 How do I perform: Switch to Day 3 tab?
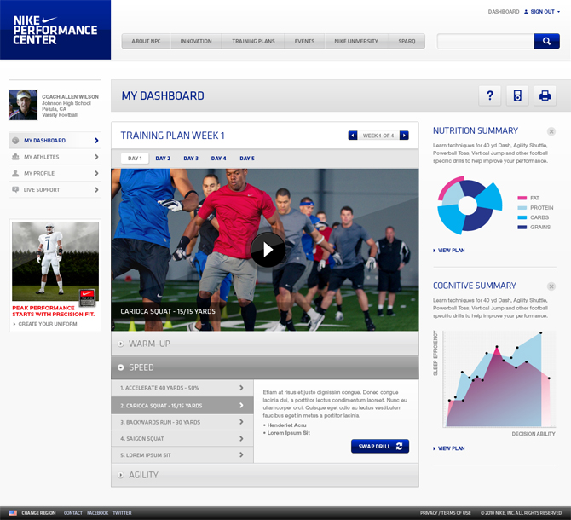[x=191, y=159]
